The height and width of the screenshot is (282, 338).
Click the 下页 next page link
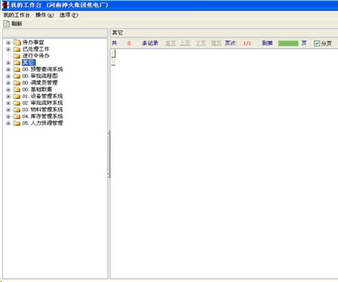(x=200, y=43)
